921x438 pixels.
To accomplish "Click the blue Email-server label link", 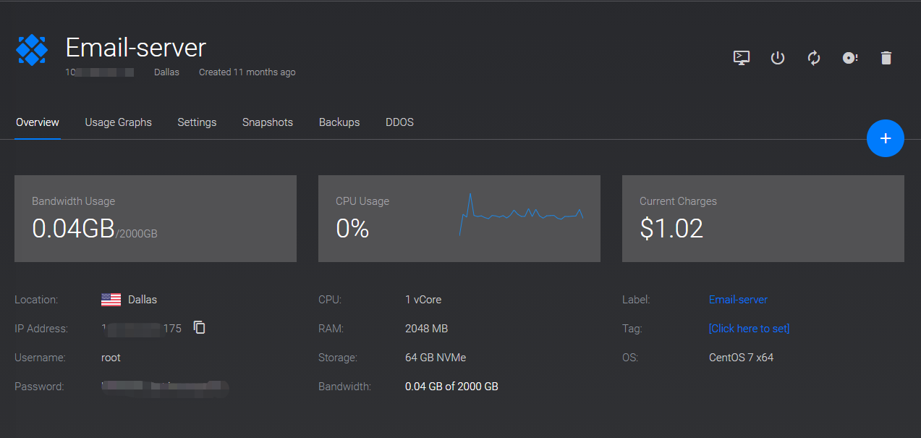I will pyautogui.click(x=738, y=300).
